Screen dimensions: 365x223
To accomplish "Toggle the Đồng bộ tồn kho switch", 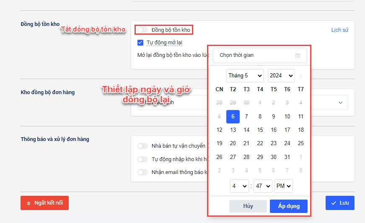I will 142,30.
